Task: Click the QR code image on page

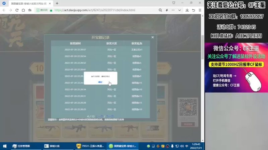Action: coord(188,107)
